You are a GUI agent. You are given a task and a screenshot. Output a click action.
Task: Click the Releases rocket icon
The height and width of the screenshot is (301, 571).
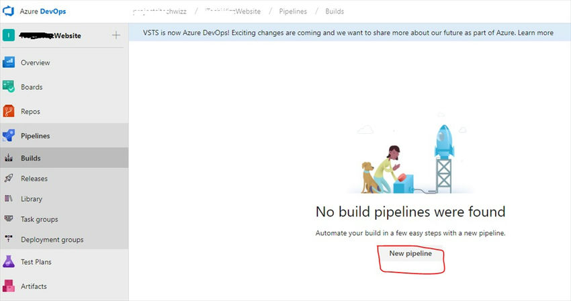point(8,178)
